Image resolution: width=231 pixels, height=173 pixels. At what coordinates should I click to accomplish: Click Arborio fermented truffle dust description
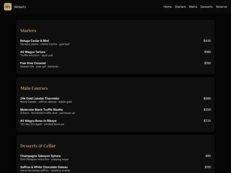(x=47, y=113)
